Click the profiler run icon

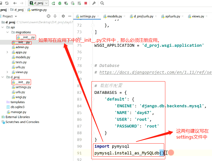[x=73, y=3]
